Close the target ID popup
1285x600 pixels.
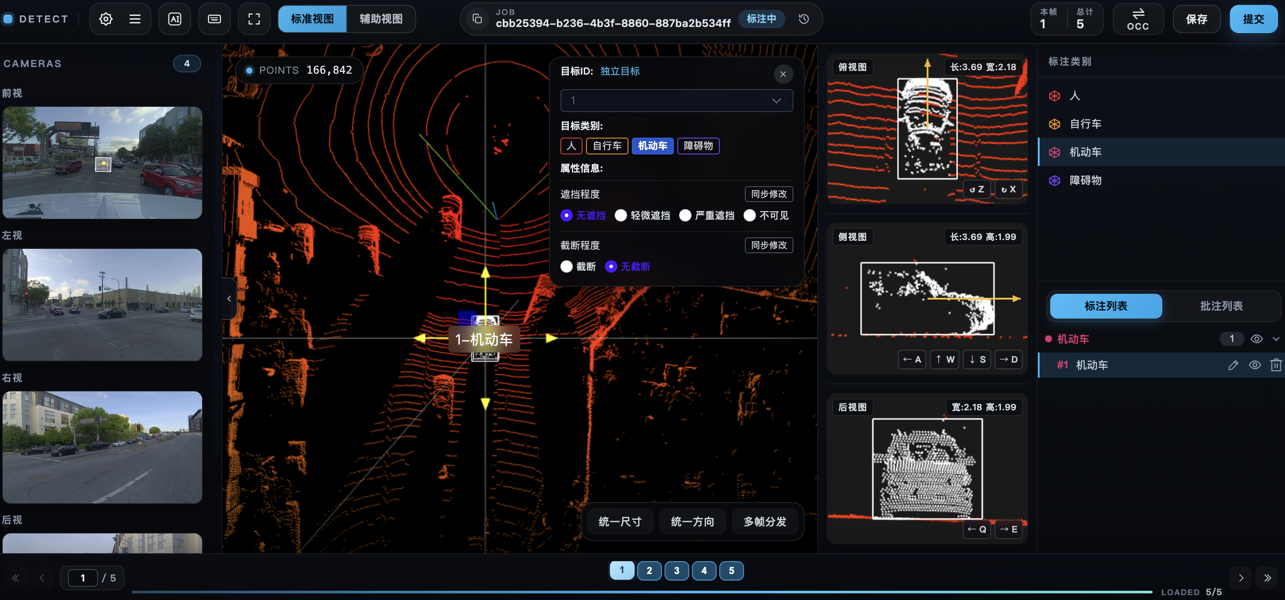[x=783, y=74]
